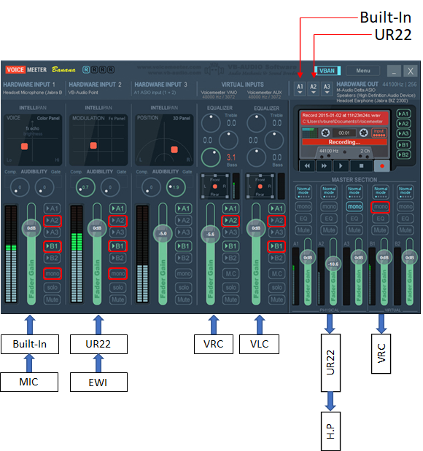Click the recorder input selector icon
Screen dimensions: 423x451
[379, 133]
